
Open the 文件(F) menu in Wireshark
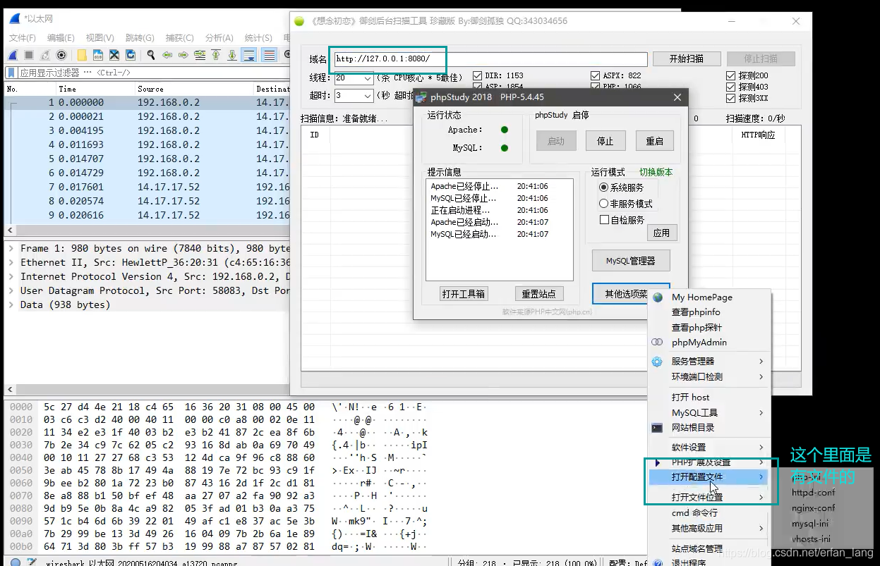click(x=23, y=38)
